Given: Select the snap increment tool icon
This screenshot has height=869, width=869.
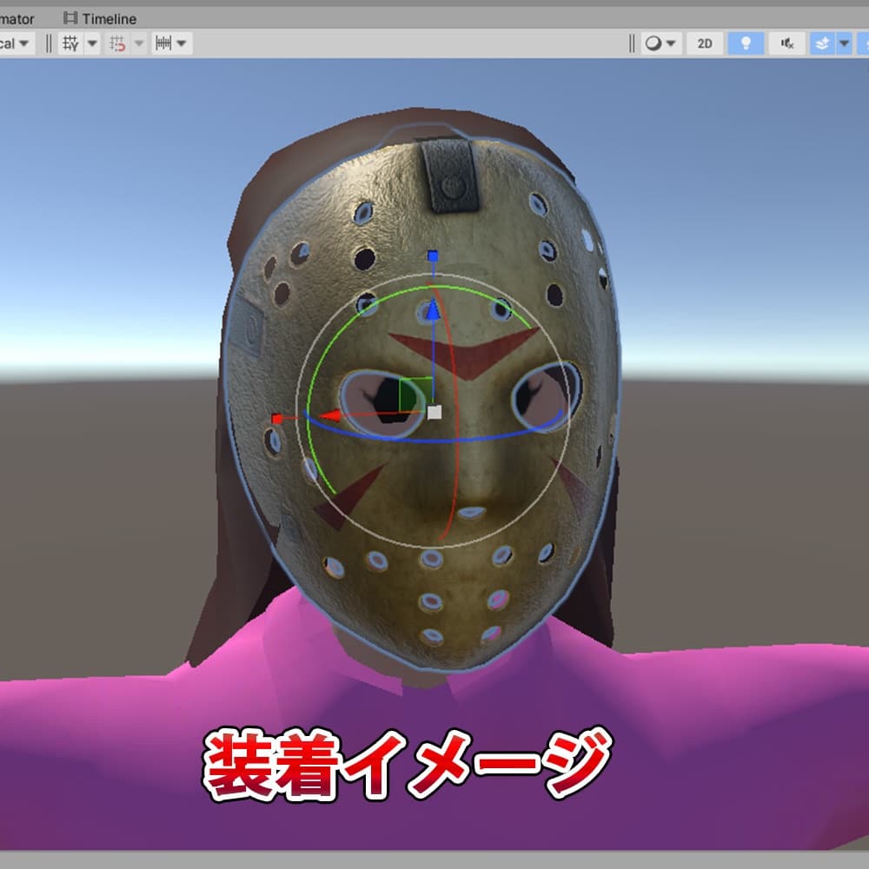Looking at the screenshot, I should pyautogui.click(x=163, y=43).
